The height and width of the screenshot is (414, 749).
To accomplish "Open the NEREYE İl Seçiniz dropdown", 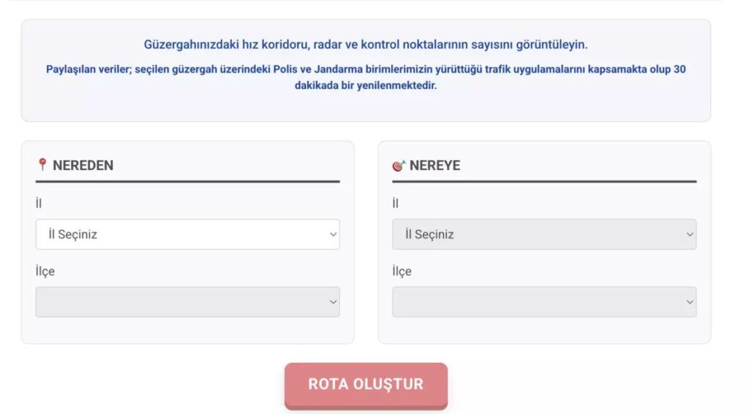I will pos(543,234).
